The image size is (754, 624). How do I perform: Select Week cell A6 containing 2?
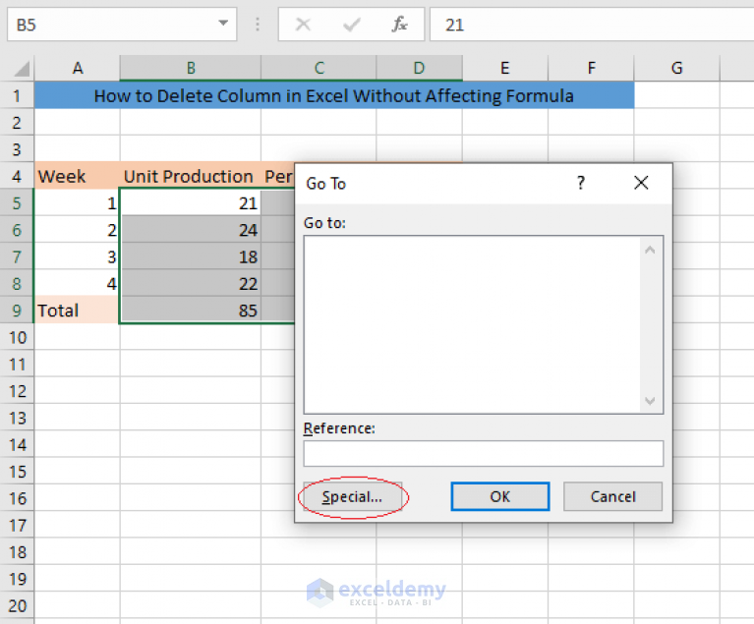[x=77, y=230]
